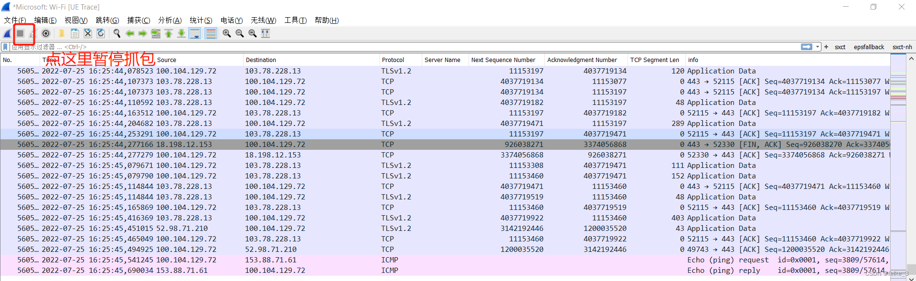The width and height of the screenshot is (916, 281).
Task: Select the ICMP Echo (ping) request row
Action: tap(445, 260)
